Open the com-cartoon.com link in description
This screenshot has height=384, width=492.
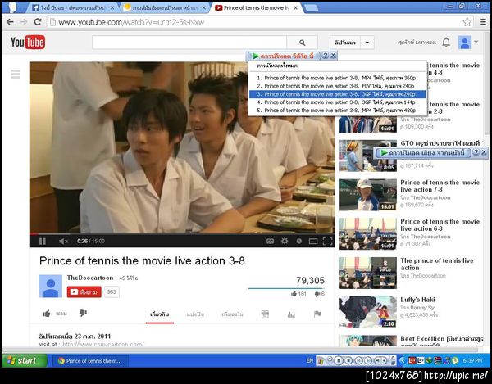103,344
